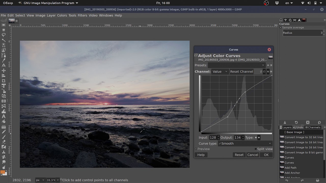This screenshot has height=183, width=326.
Task: Click the orange foreground color swatch
Action: point(3,172)
